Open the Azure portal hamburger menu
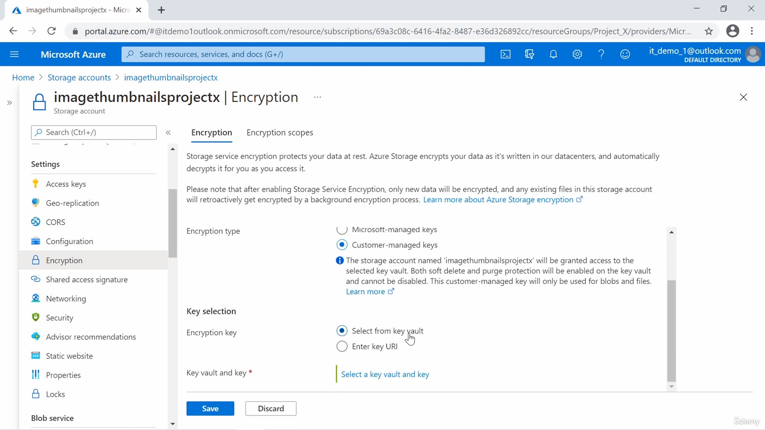Image resolution: width=765 pixels, height=430 pixels. tap(14, 54)
